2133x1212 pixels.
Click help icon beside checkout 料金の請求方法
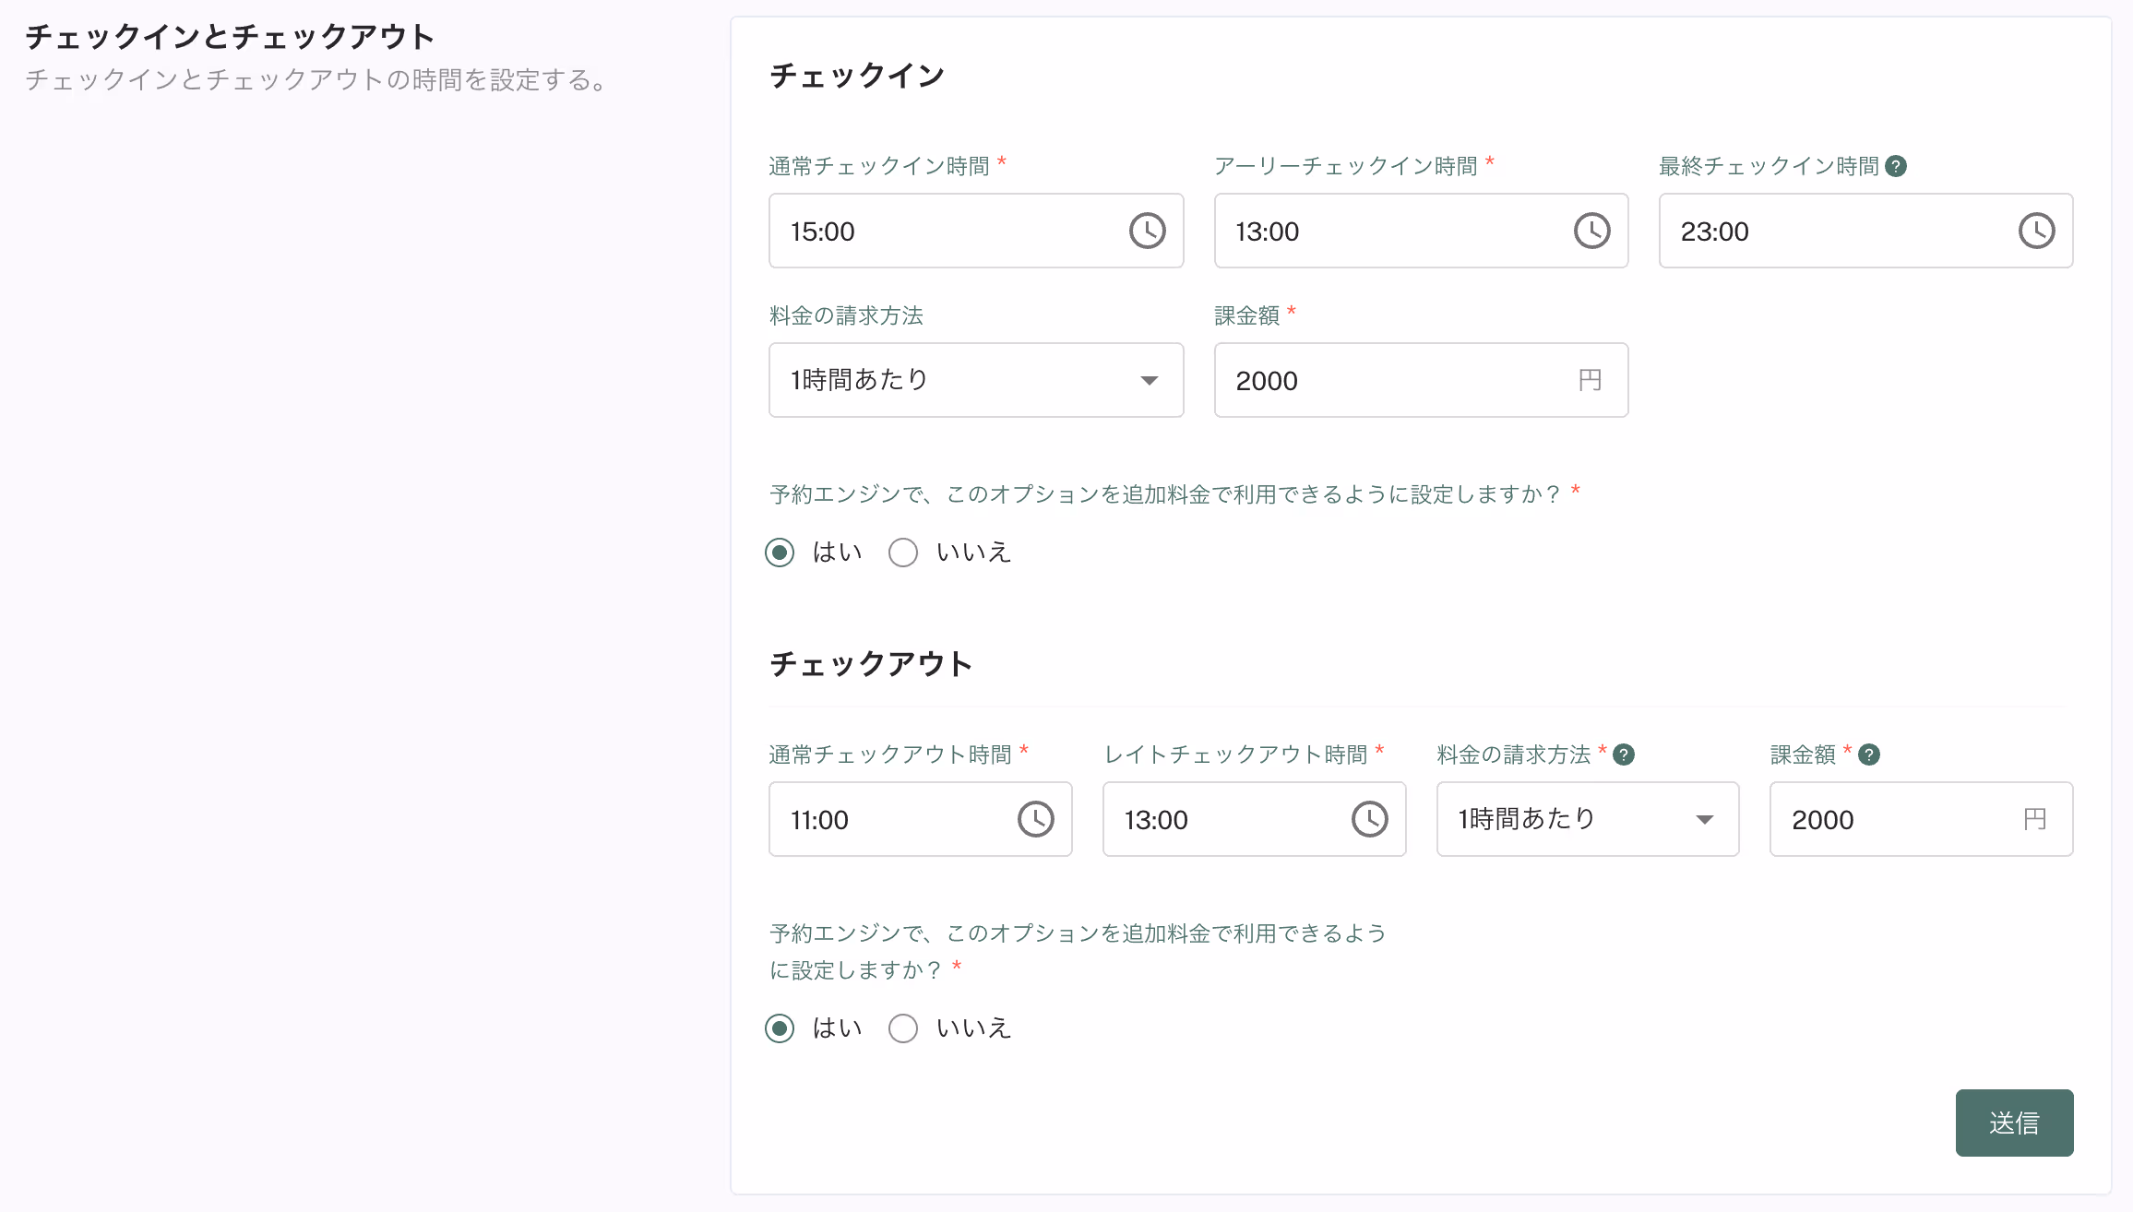(x=1624, y=755)
